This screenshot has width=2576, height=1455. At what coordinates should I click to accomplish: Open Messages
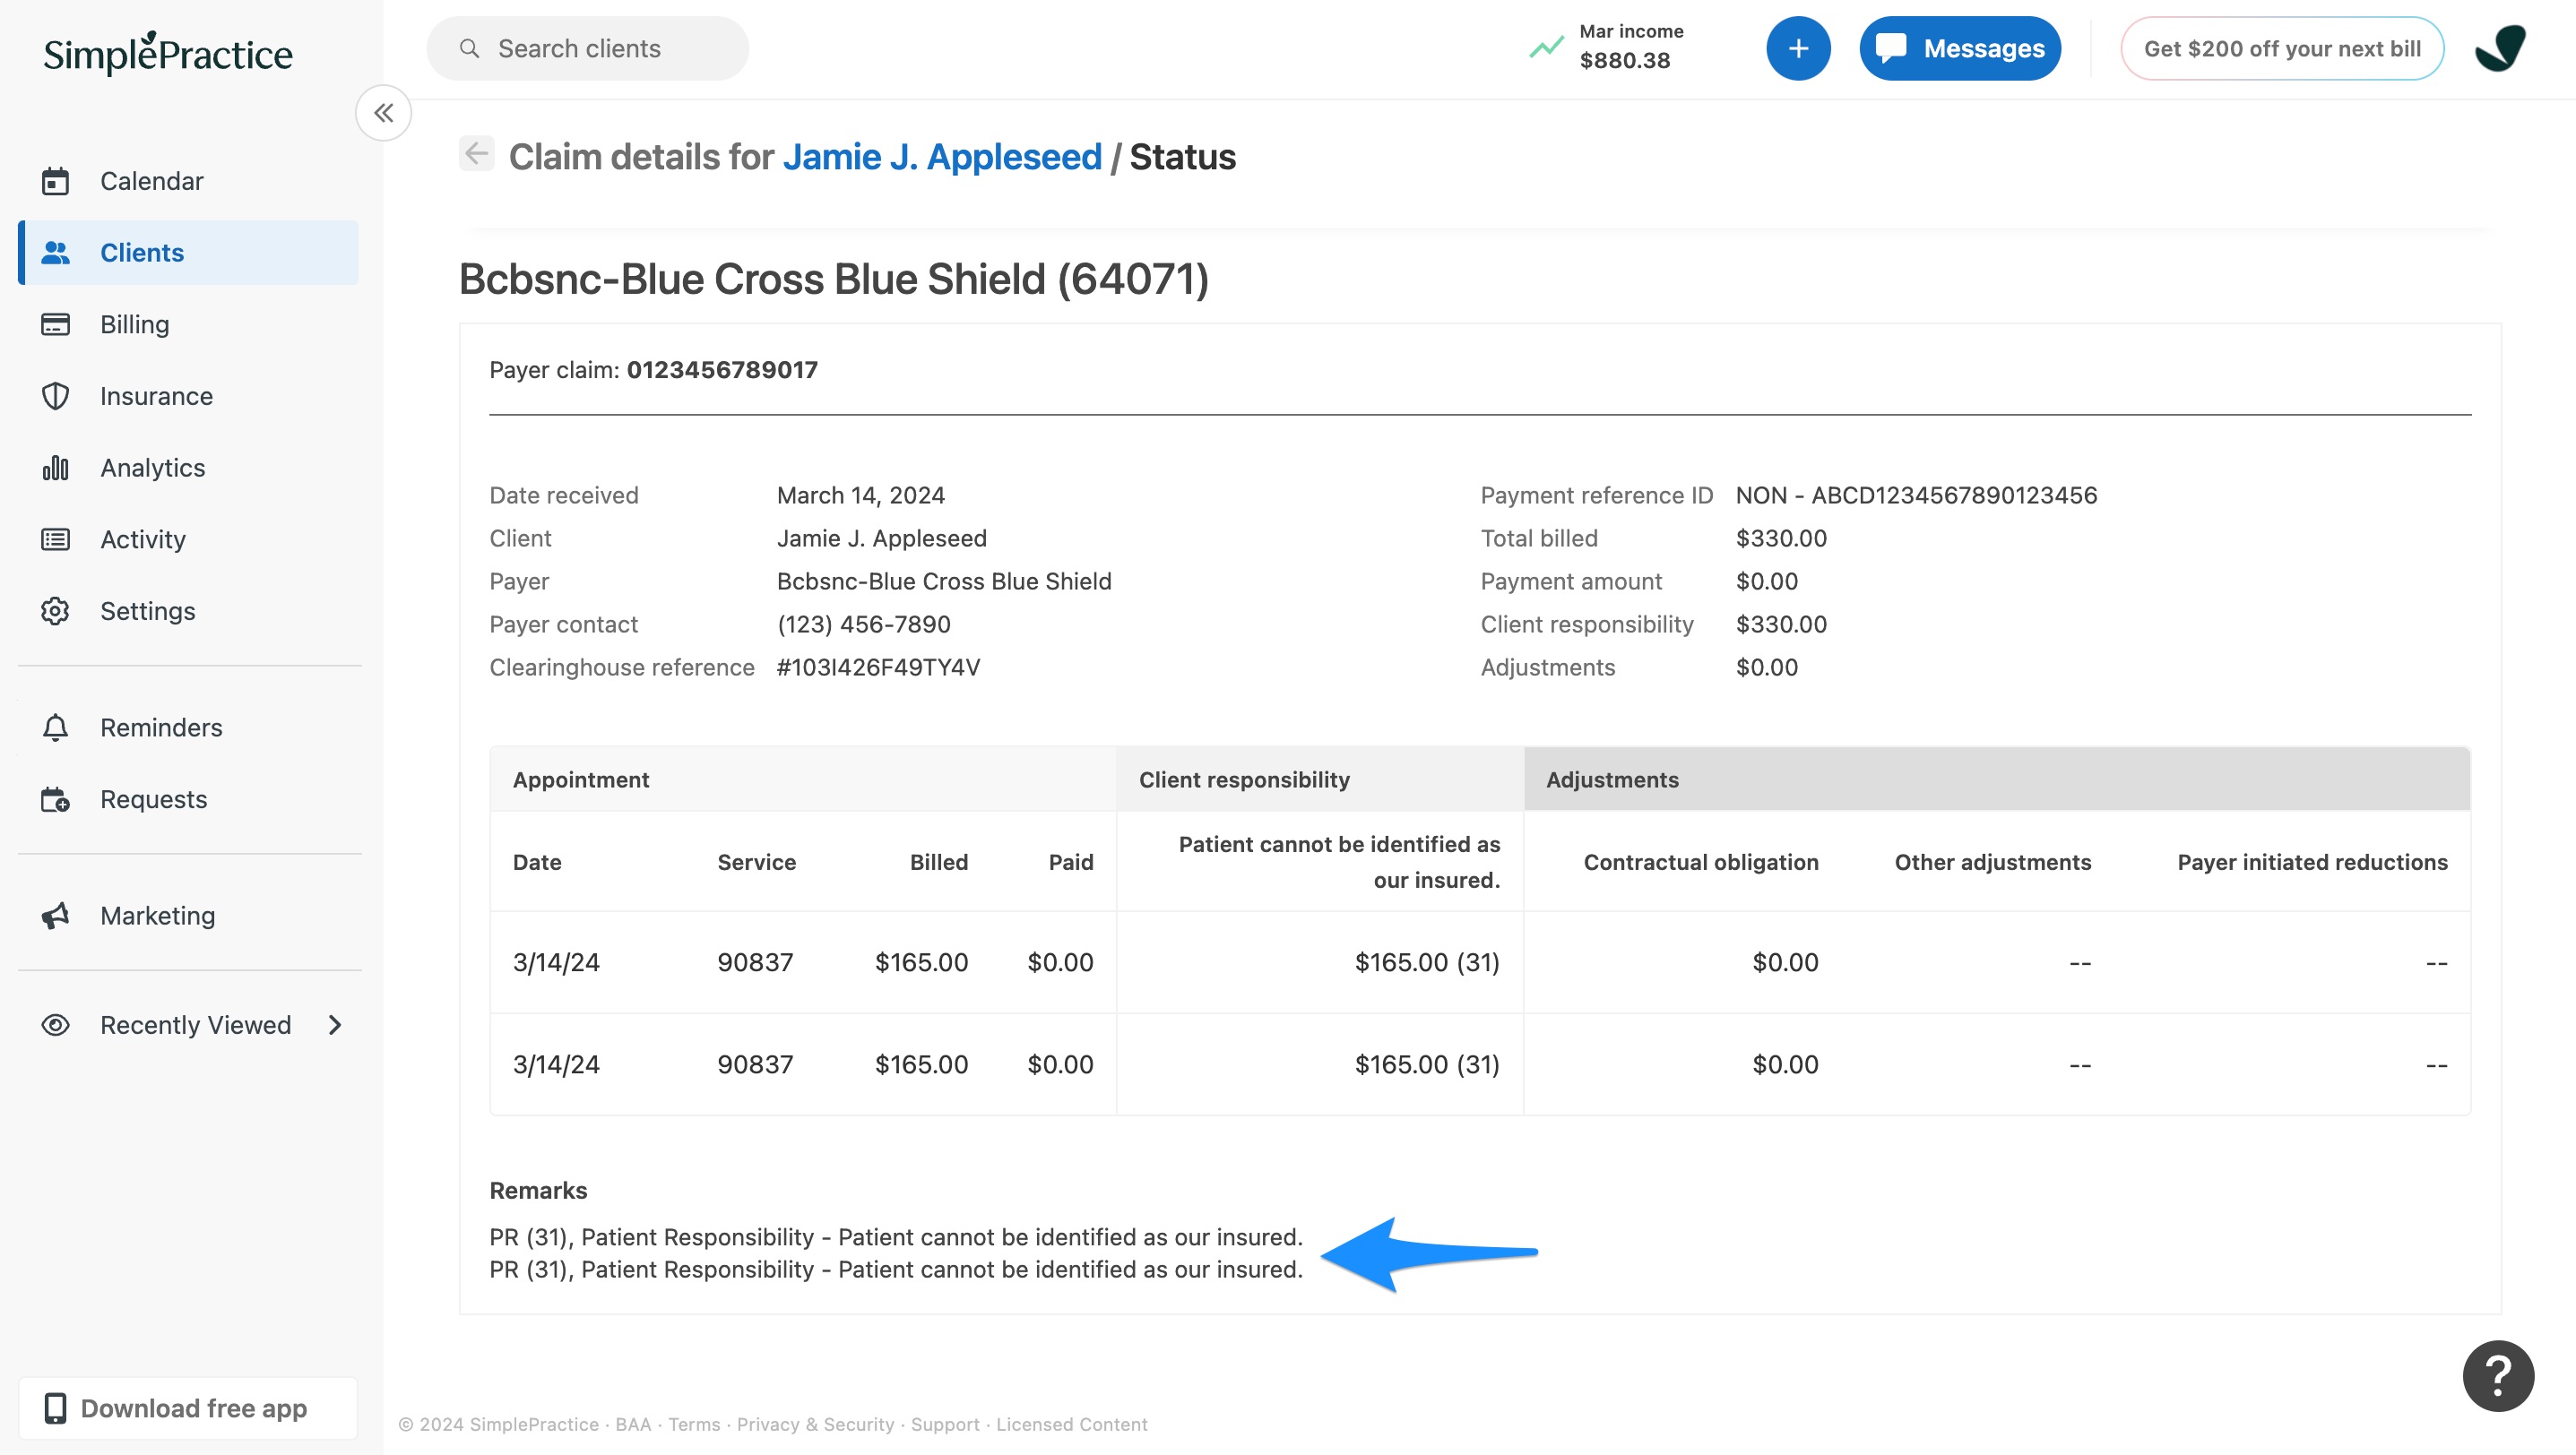[x=1960, y=48]
